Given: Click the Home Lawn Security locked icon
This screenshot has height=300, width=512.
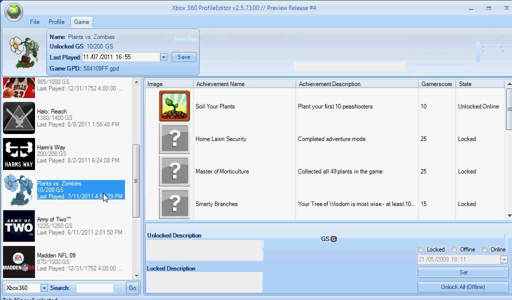Looking at the screenshot, I should (x=174, y=138).
